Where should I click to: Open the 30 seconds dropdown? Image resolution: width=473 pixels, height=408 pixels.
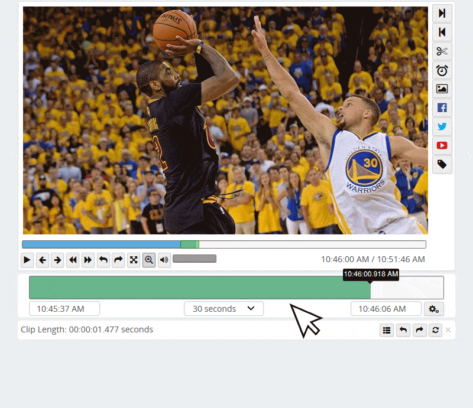point(223,309)
